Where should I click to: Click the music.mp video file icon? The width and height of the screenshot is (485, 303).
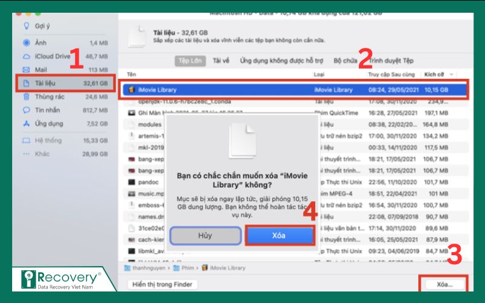pos(132,194)
